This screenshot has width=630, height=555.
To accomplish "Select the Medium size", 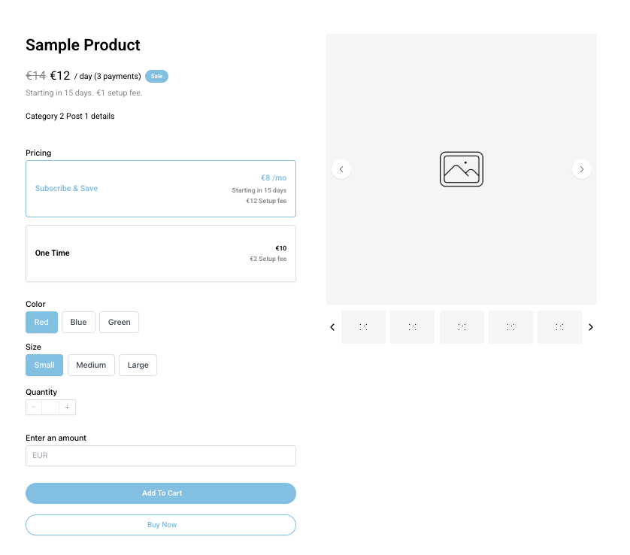I will point(91,365).
